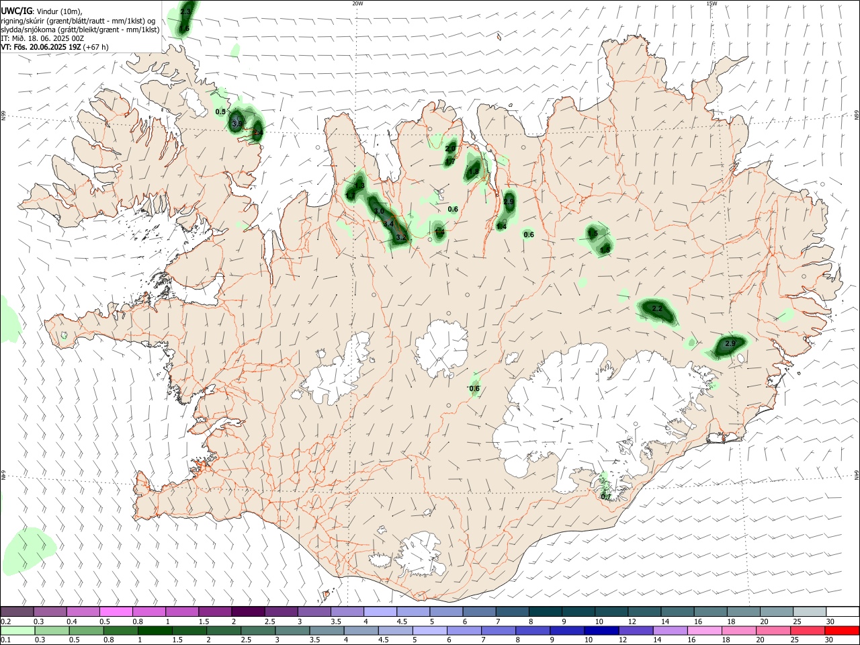Click the '3.2' precipitation value on the map
Image resolution: width=860 pixels, height=645 pixels.
click(402, 238)
